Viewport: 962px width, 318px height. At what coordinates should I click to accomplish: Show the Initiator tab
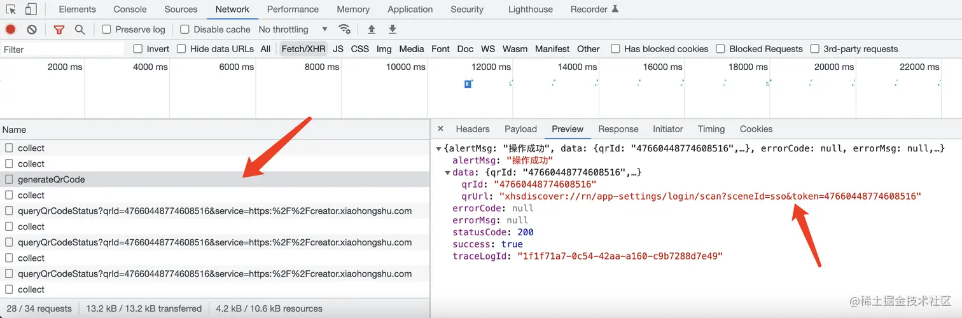tap(667, 129)
